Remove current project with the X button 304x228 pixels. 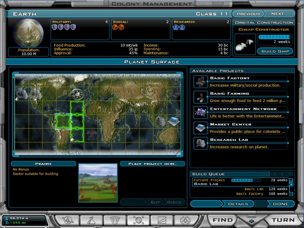(x=281, y=174)
